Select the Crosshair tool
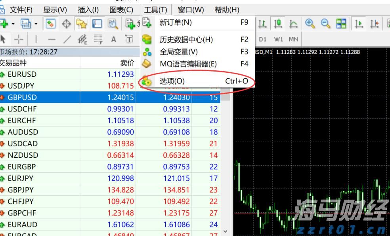The width and height of the screenshot is (390, 236). coord(19,39)
